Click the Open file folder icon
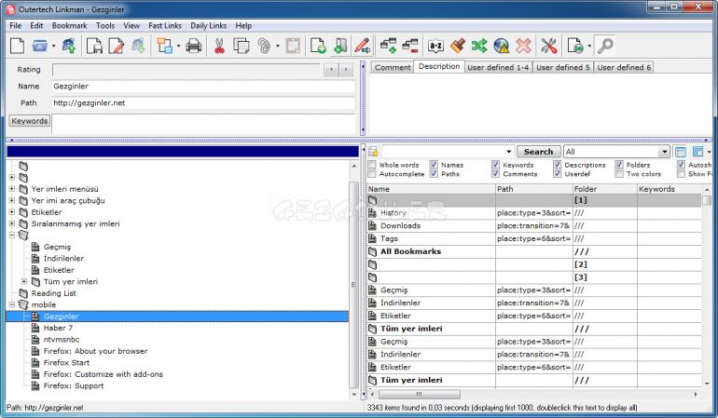718x418 pixels. point(40,46)
